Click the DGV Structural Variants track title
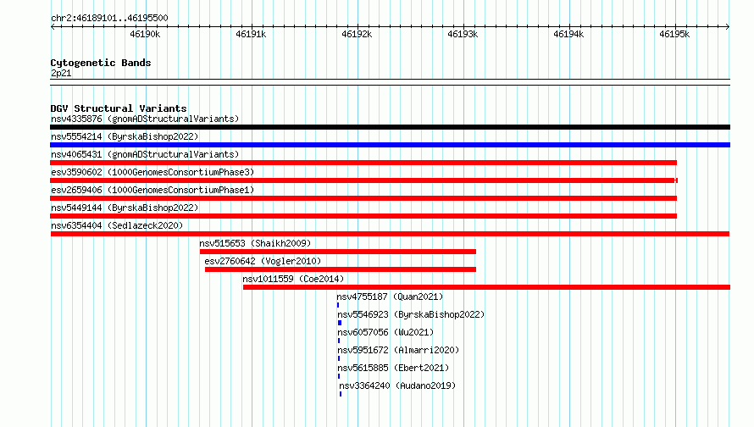This screenshot has width=754, height=427. click(x=119, y=108)
